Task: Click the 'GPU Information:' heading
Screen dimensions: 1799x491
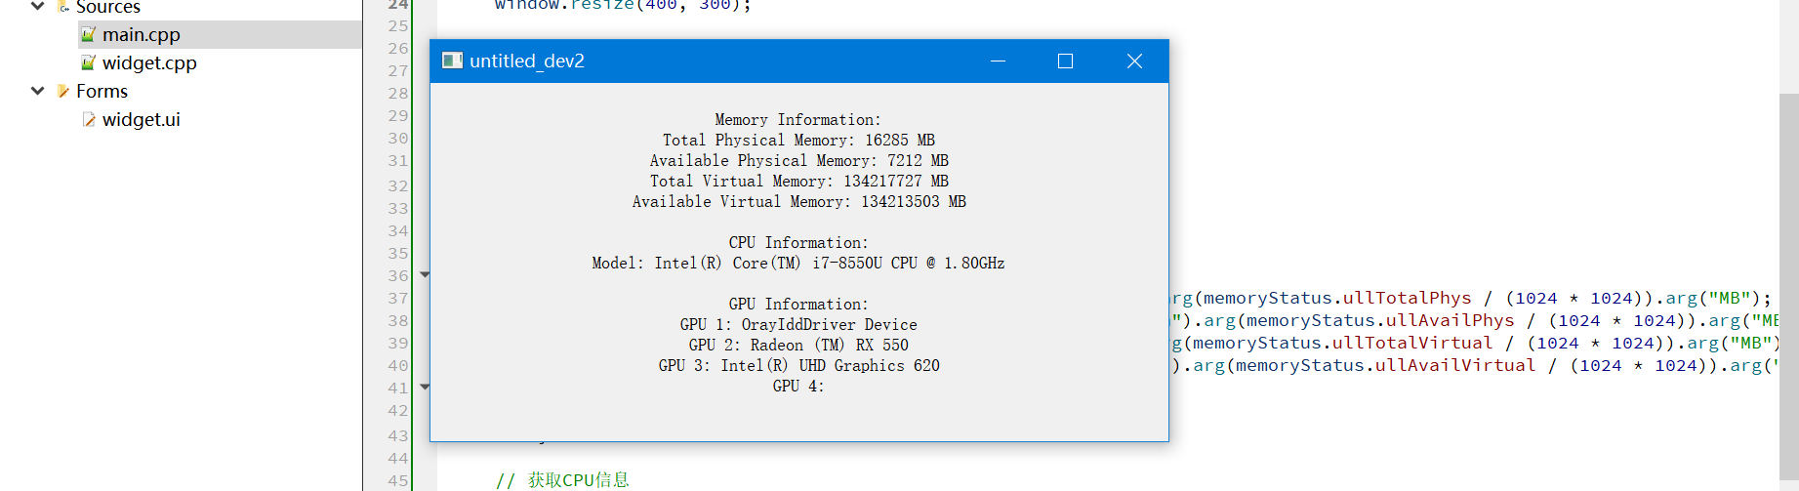Action: (798, 304)
